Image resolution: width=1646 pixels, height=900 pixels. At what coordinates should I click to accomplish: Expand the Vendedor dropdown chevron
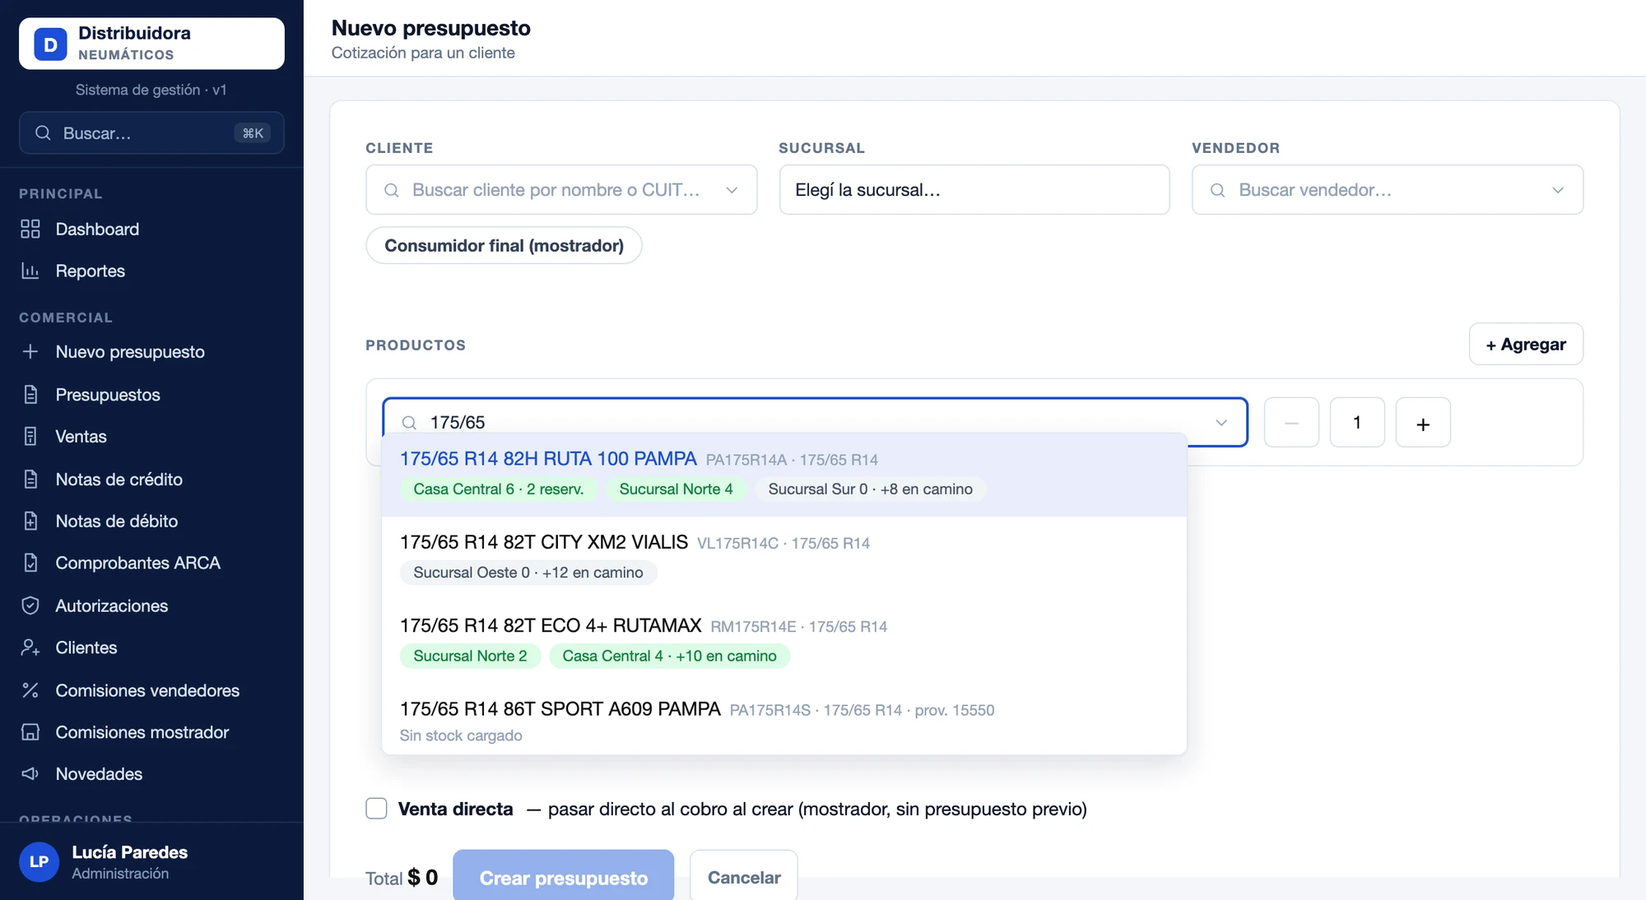click(1558, 190)
